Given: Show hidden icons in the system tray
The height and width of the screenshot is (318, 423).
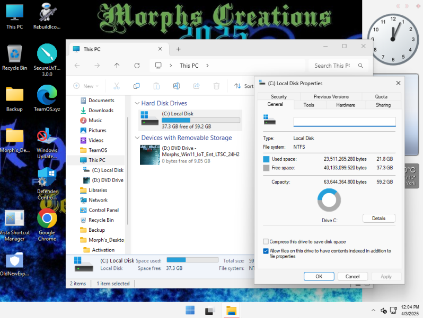Looking at the screenshot, I should click(373, 310).
